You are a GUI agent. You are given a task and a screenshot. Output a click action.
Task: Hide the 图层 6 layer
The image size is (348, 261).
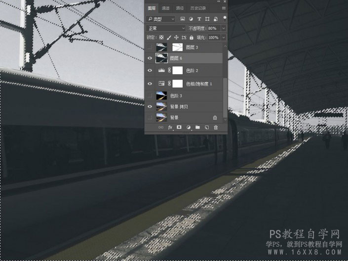(x=150, y=58)
